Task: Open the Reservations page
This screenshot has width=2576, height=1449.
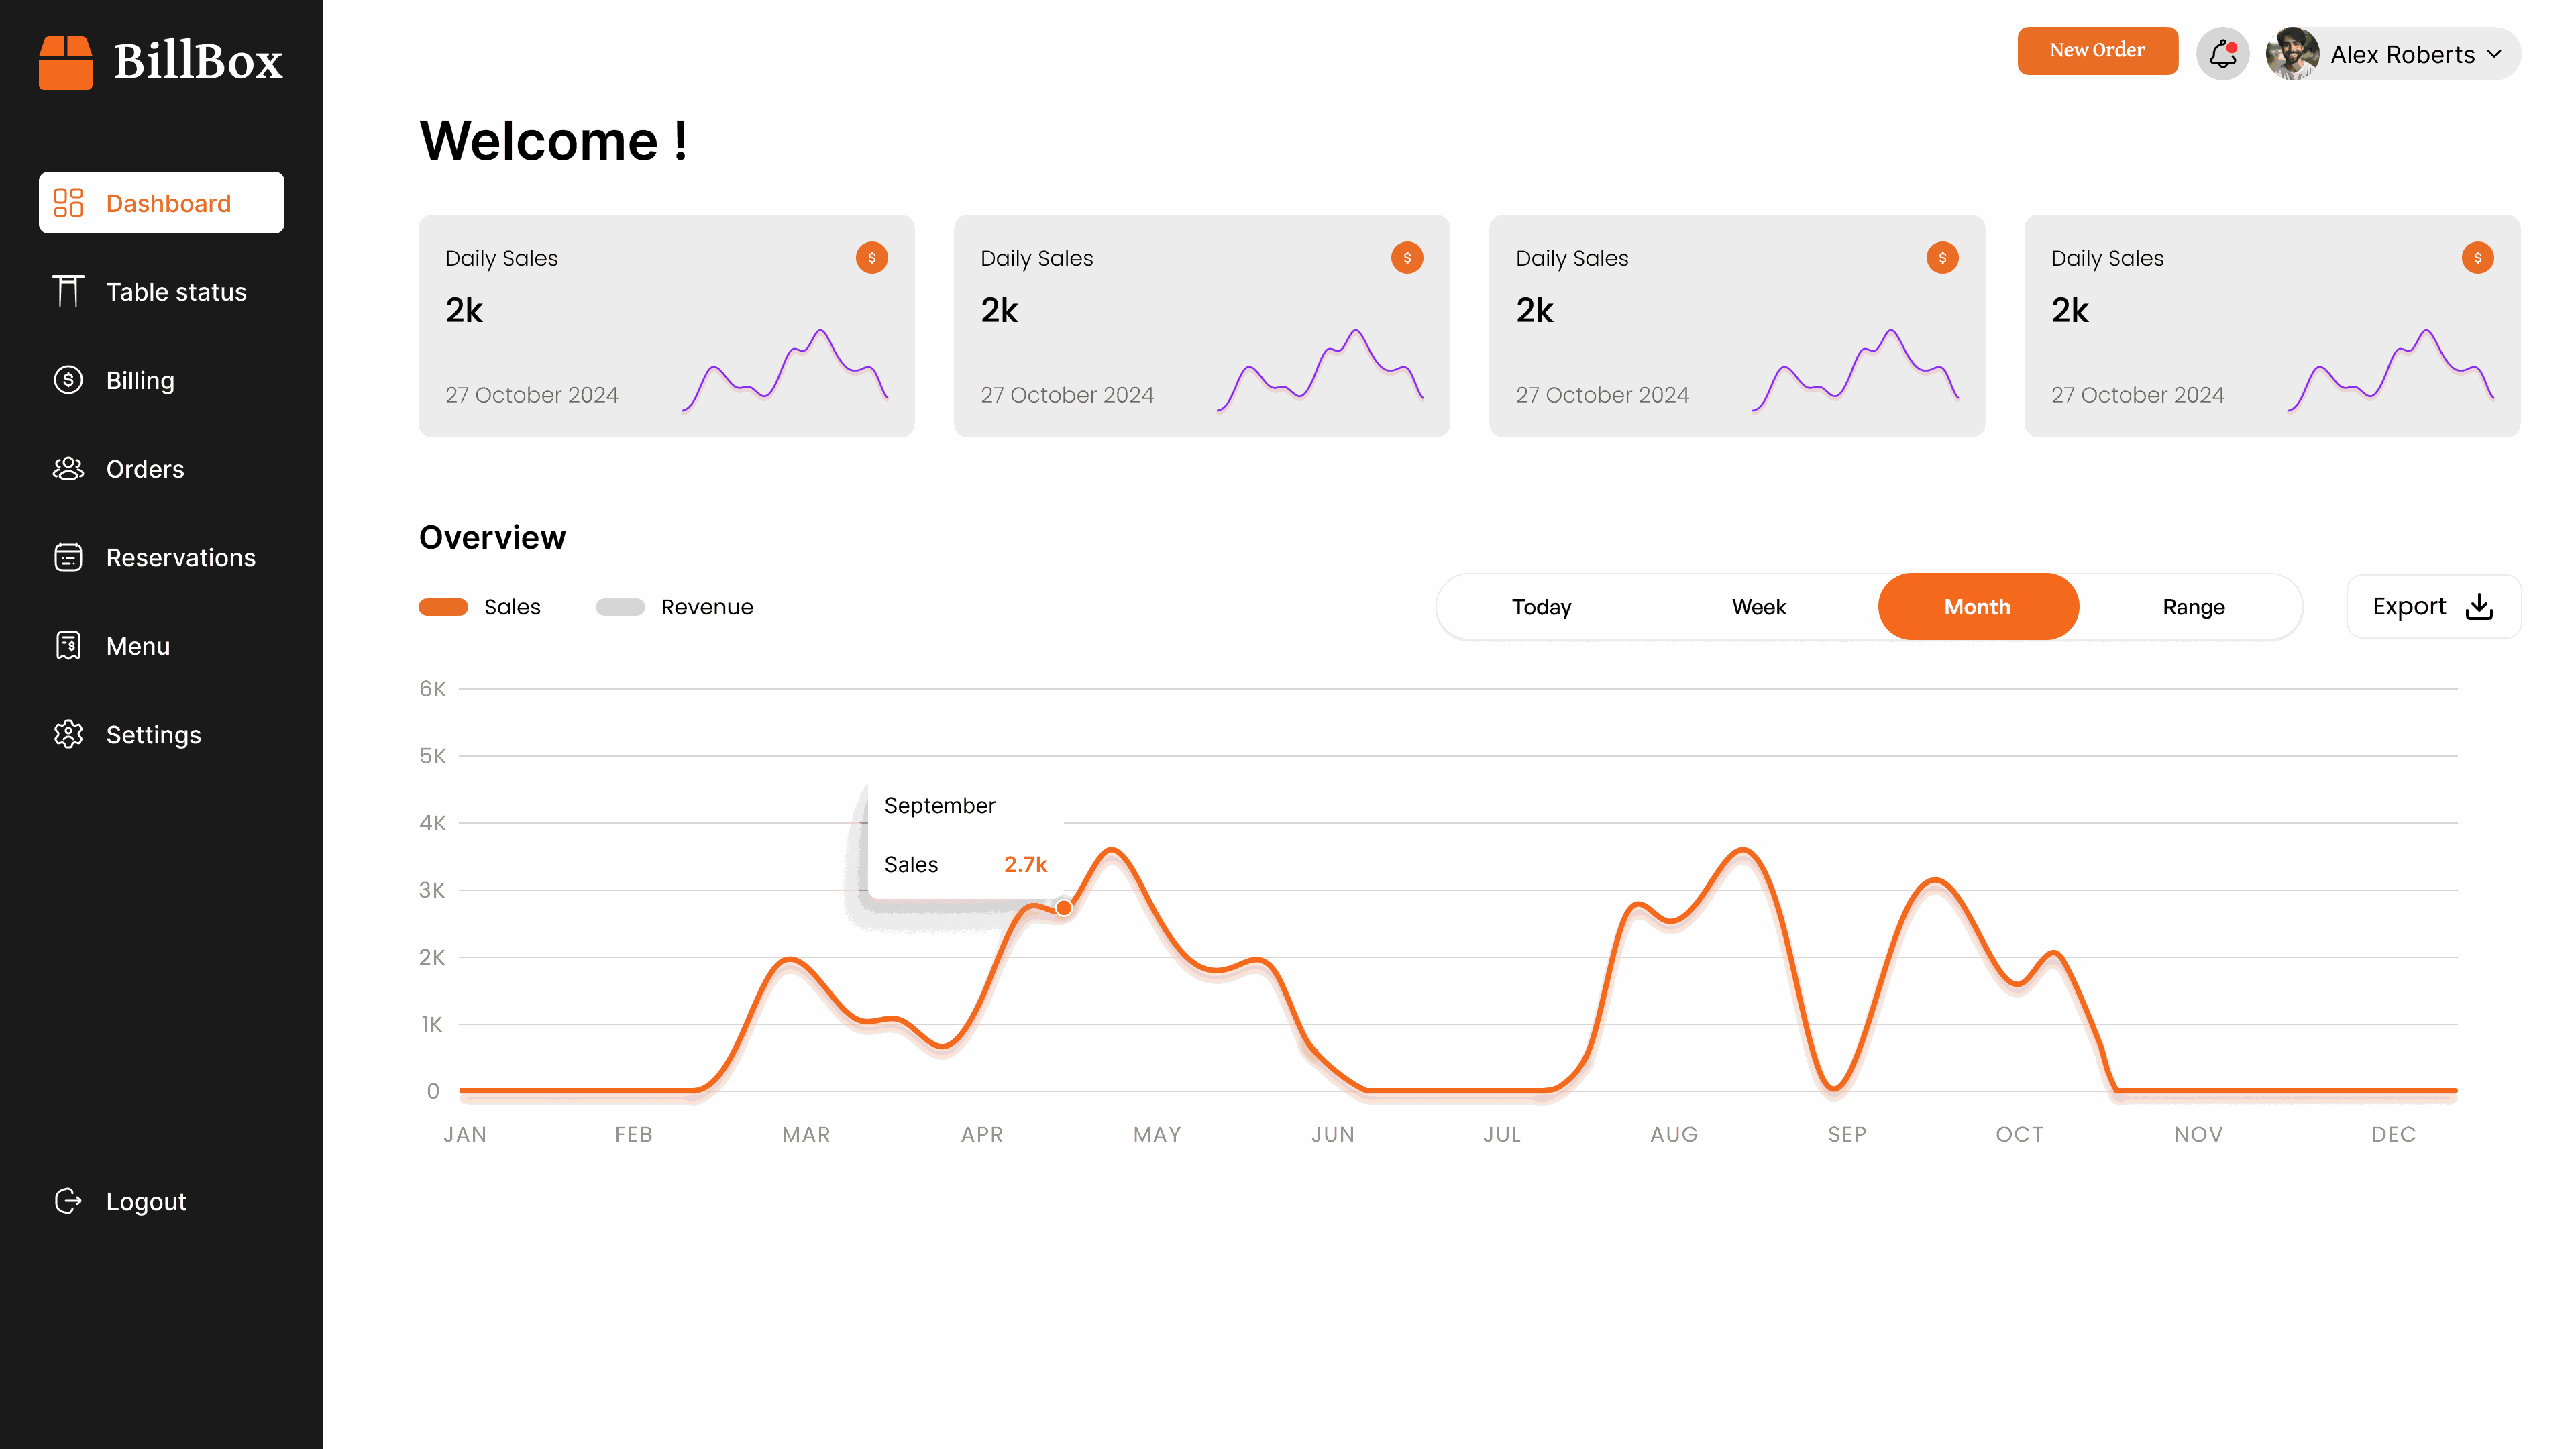Action: (161, 557)
